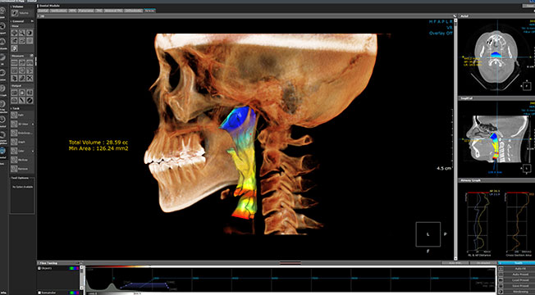
Task: Select the zoom magnifier tool in View
Action: [x=22, y=33]
